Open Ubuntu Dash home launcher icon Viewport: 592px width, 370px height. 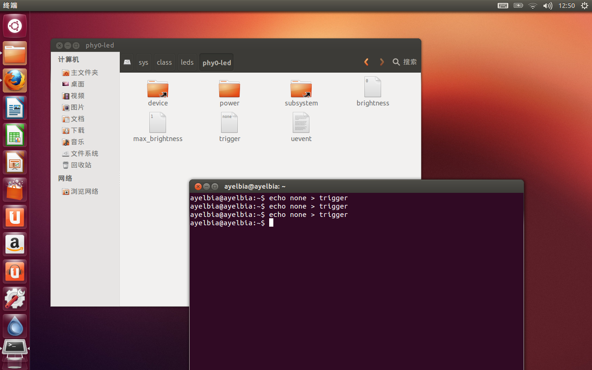(x=15, y=26)
